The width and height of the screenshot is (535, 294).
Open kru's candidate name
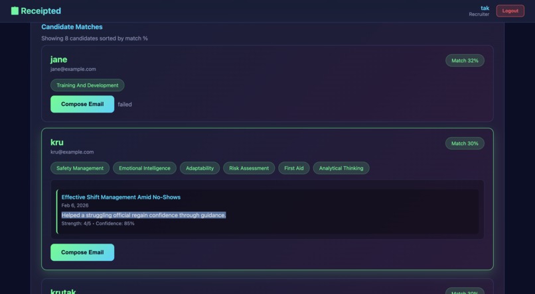[x=57, y=142]
